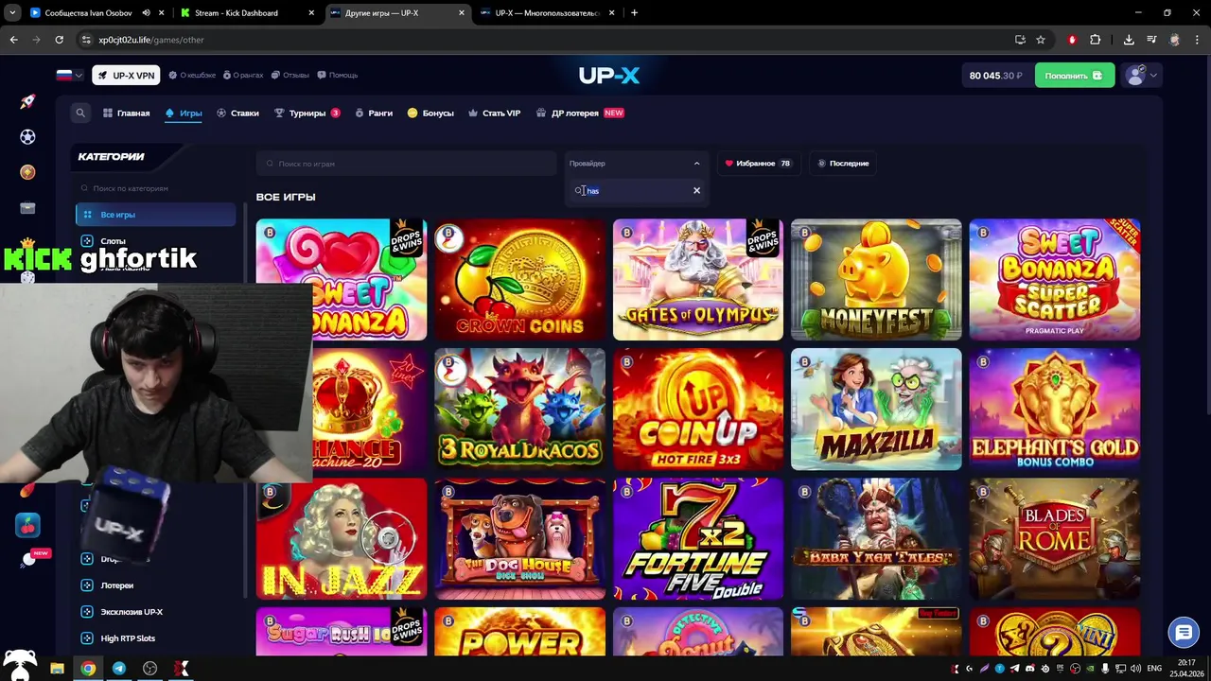Open a new browser tab
Screen dimensions: 1211x681
[x=634, y=13]
